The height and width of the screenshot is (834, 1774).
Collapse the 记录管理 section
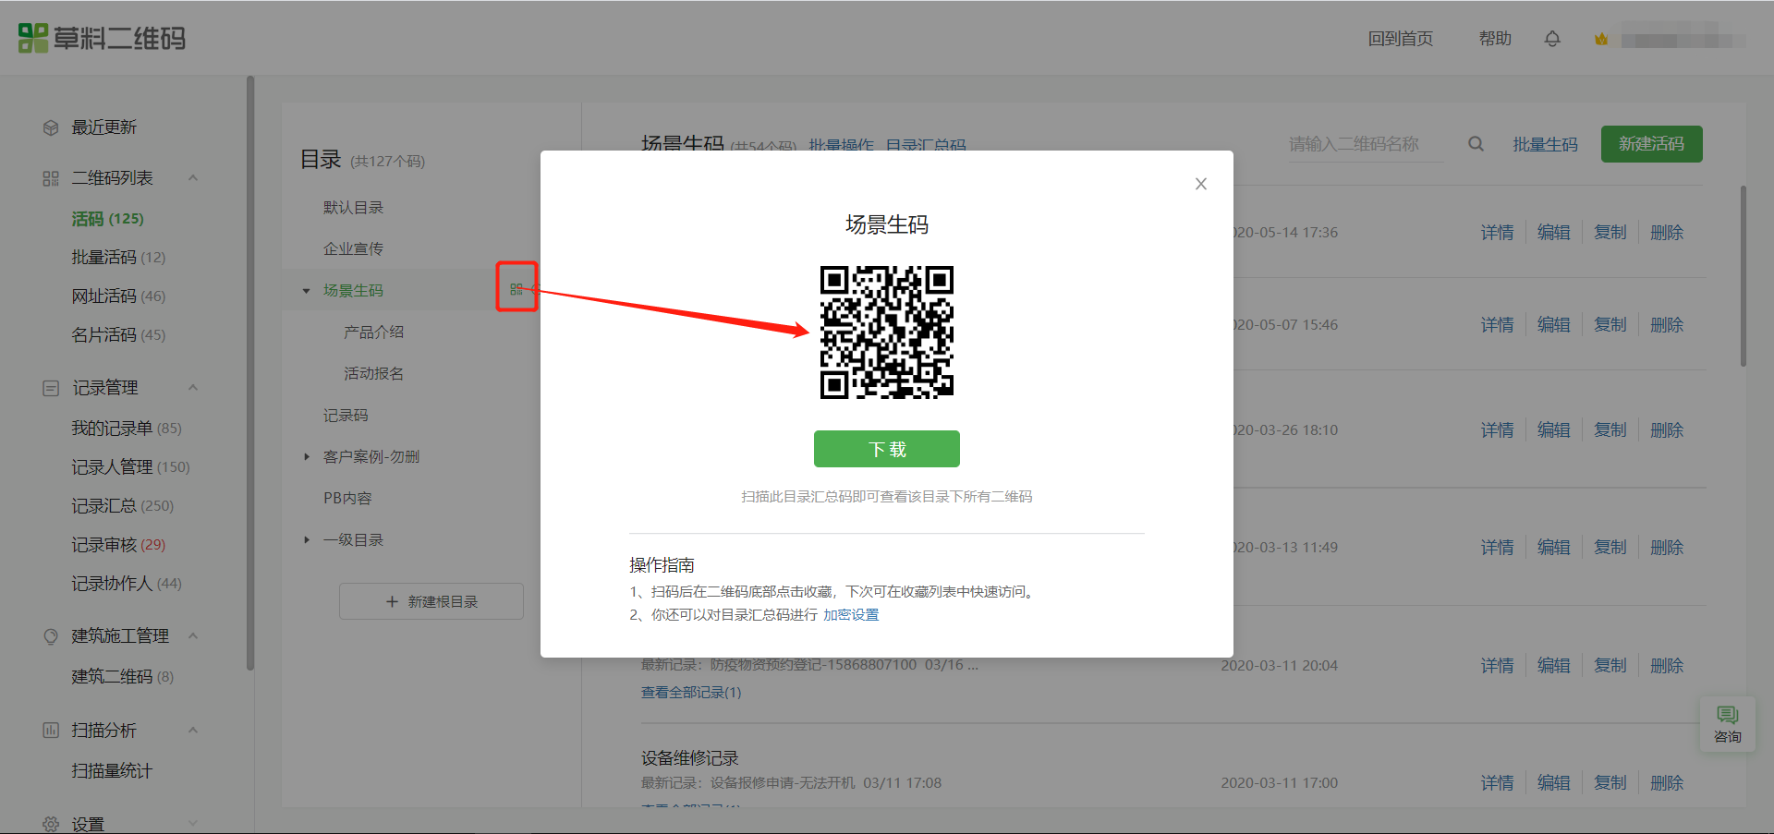point(193,387)
